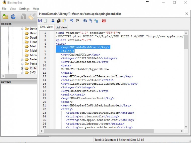Image resolution: width=191 pixels, height=143 pixels.
Task: Expand the Preferences folder node
Action: [22, 68]
